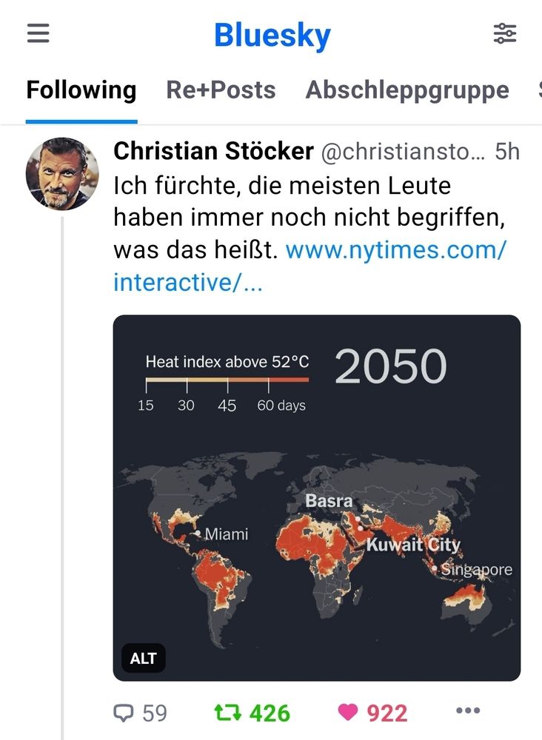542x740 pixels.
Task: Switch to the Abschleppgruppe feed tab
Action: tap(407, 90)
